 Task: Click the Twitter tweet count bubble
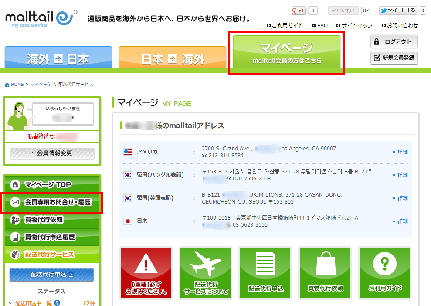[423, 11]
